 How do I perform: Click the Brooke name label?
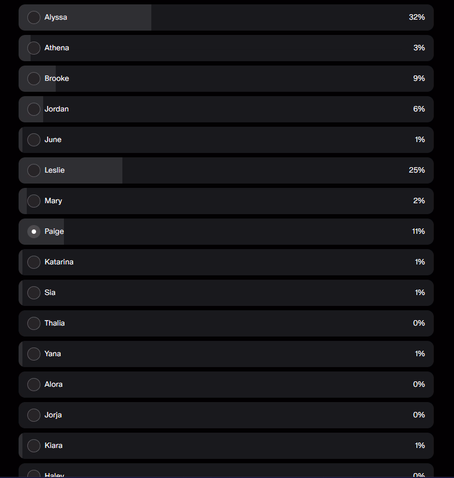point(57,79)
